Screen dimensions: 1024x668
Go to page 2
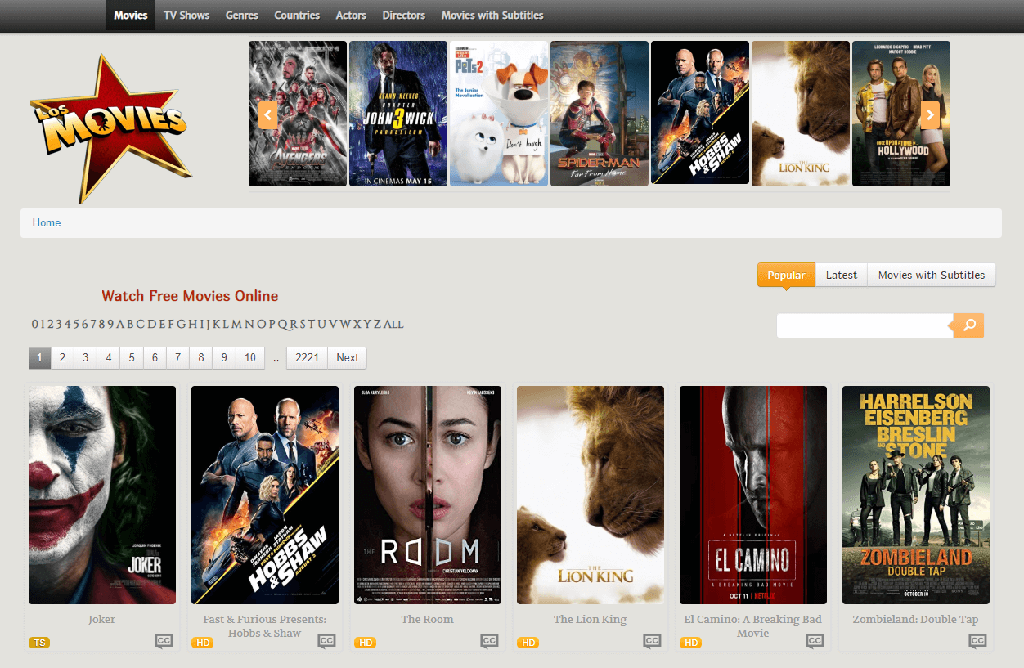click(x=62, y=357)
